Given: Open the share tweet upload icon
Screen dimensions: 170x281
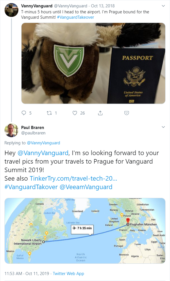Looking at the screenshot, I should pos(100,113).
